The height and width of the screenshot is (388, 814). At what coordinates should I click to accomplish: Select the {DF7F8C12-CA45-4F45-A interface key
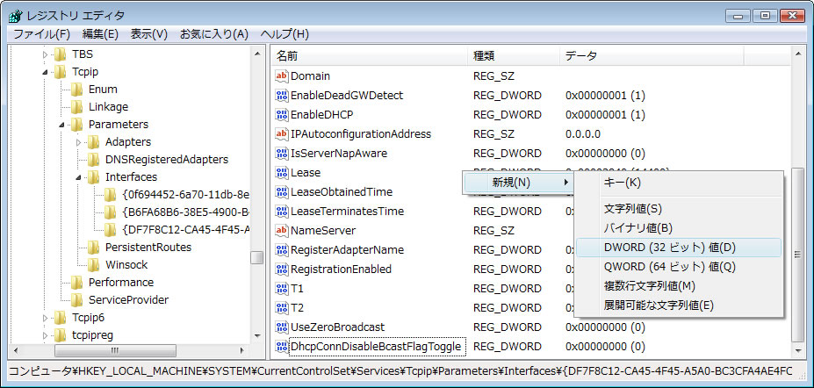click(x=186, y=229)
